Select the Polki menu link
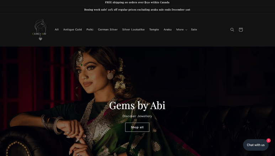The height and width of the screenshot is (156, 275). [90, 29]
